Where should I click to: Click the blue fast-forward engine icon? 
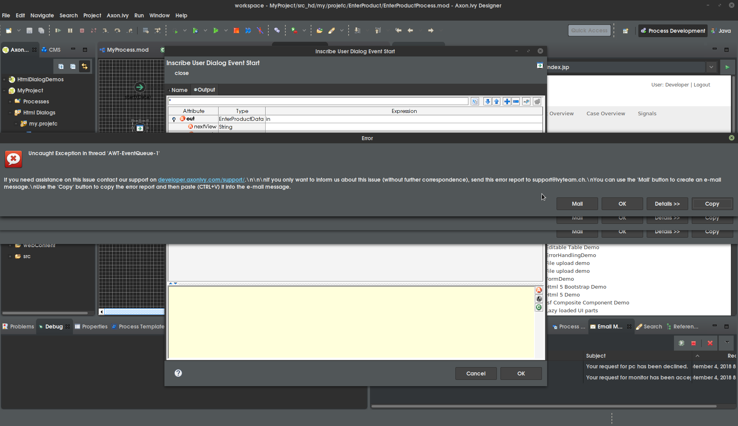pyautogui.click(x=248, y=30)
